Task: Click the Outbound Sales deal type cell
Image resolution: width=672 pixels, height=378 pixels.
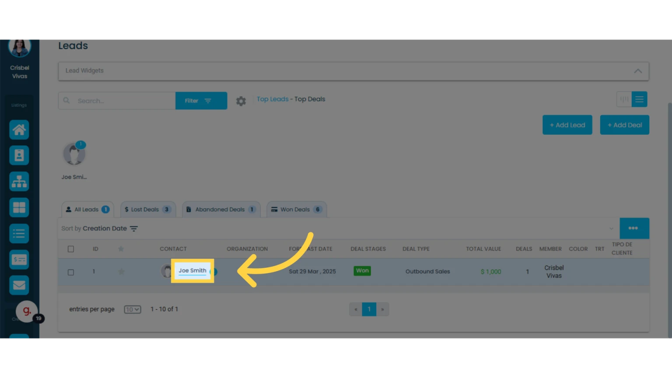Action: click(427, 272)
